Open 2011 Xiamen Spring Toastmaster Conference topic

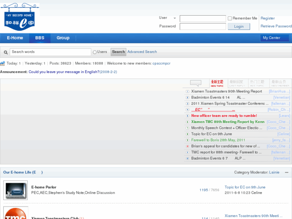pyautogui.click(x=230, y=103)
